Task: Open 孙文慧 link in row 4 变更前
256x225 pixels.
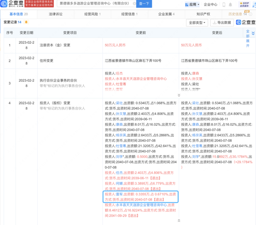Action: 121,114
